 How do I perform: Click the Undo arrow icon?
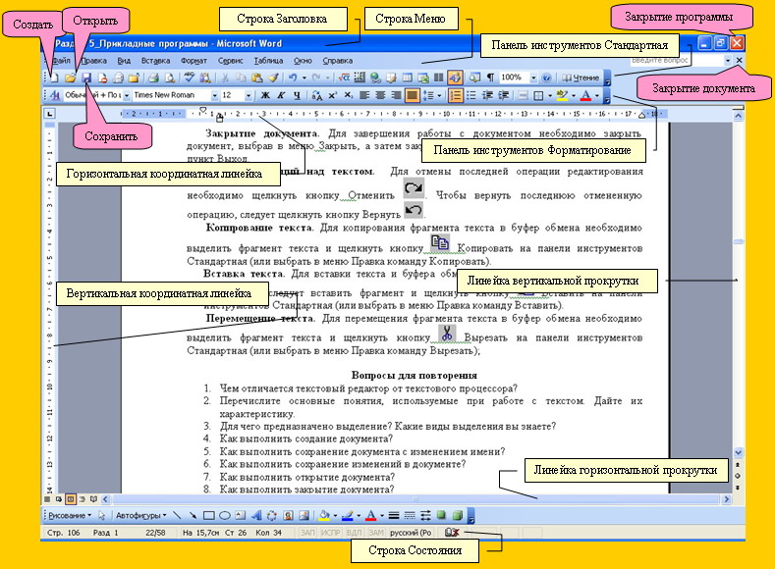(294, 77)
